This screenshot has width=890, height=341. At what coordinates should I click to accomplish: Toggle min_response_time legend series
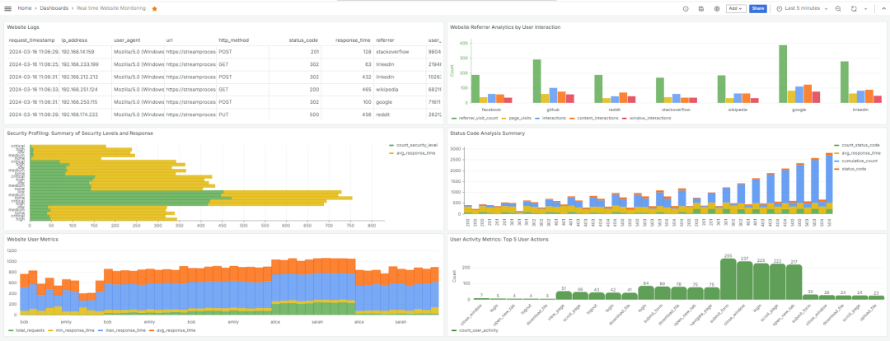tap(71, 329)
